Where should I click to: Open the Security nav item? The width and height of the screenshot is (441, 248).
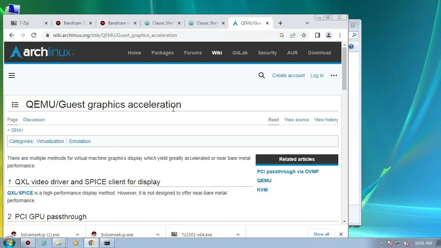(x=267, y=53)
